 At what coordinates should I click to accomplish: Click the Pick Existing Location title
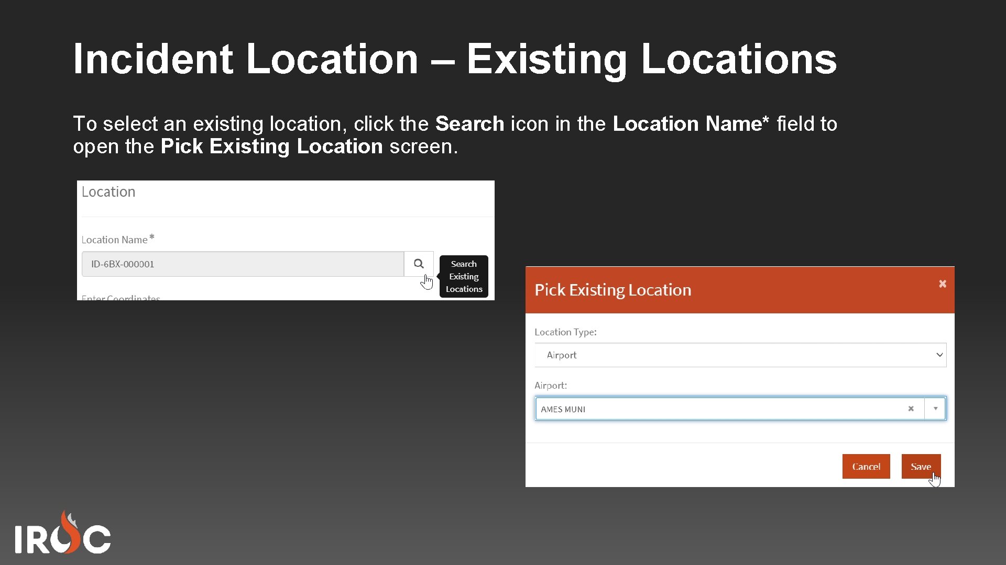613,289
